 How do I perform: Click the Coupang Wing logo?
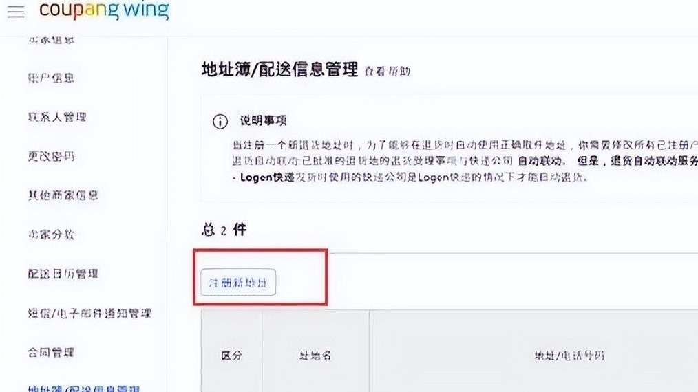click(x=104, y=11)
